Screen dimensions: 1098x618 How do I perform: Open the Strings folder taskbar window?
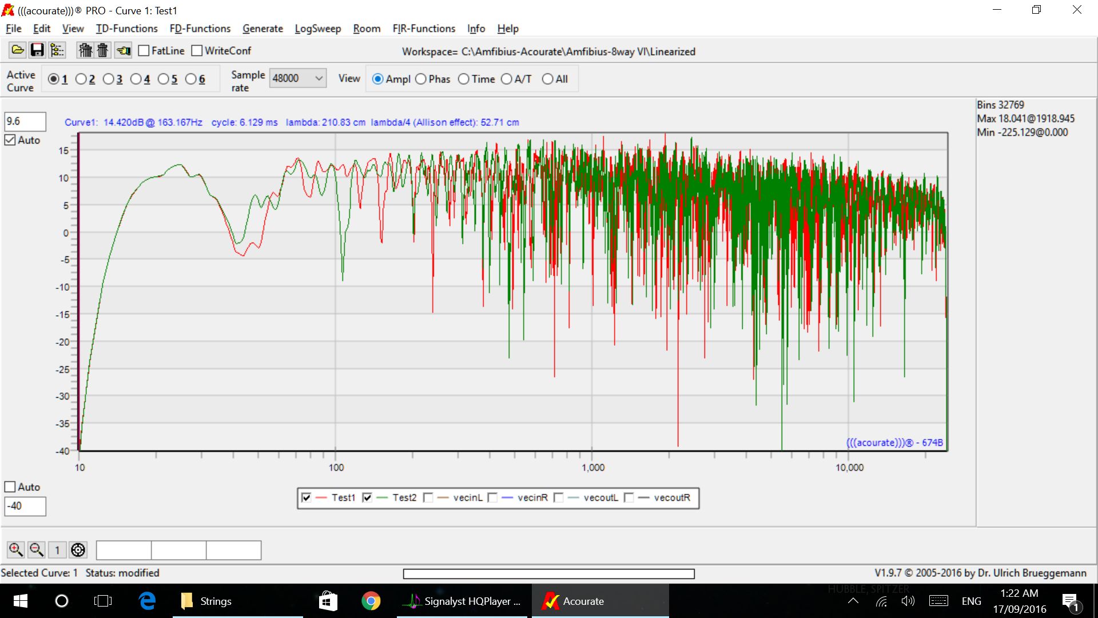click(238, 601)
